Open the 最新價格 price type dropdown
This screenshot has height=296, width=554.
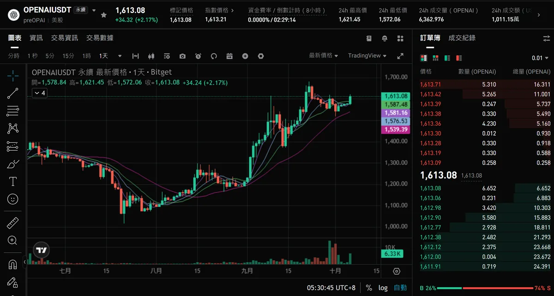click(324, 55)
